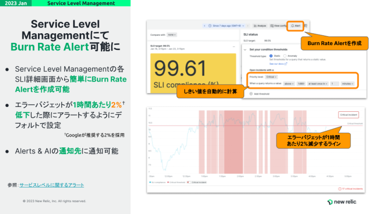Click the new relic logo
Viewport: 380px width, 214px height.
[x=342, y=202]
